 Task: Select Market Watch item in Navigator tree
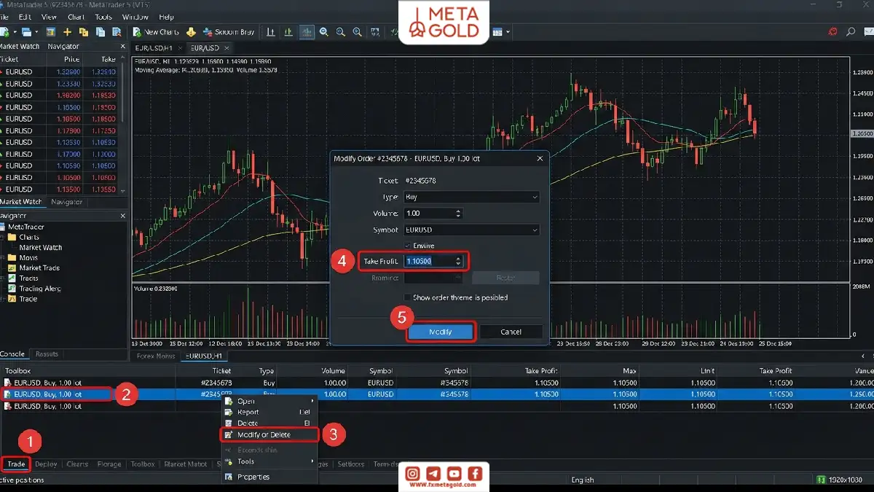coord(41,247)
